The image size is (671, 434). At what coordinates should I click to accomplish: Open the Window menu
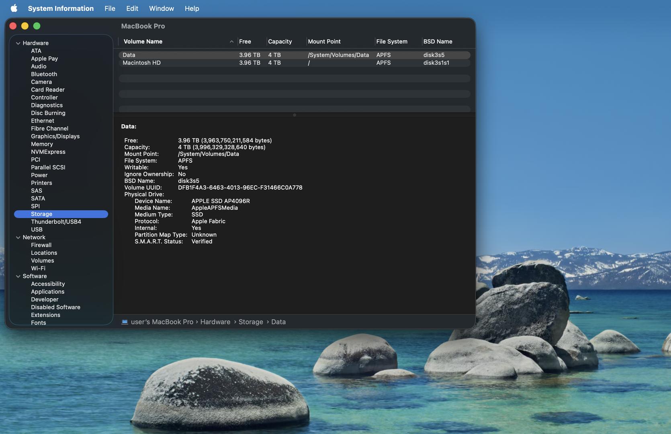[161, 8]
